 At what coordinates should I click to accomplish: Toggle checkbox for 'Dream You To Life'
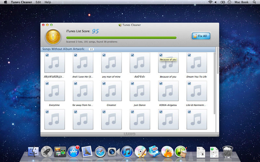[x=189, y=55]
